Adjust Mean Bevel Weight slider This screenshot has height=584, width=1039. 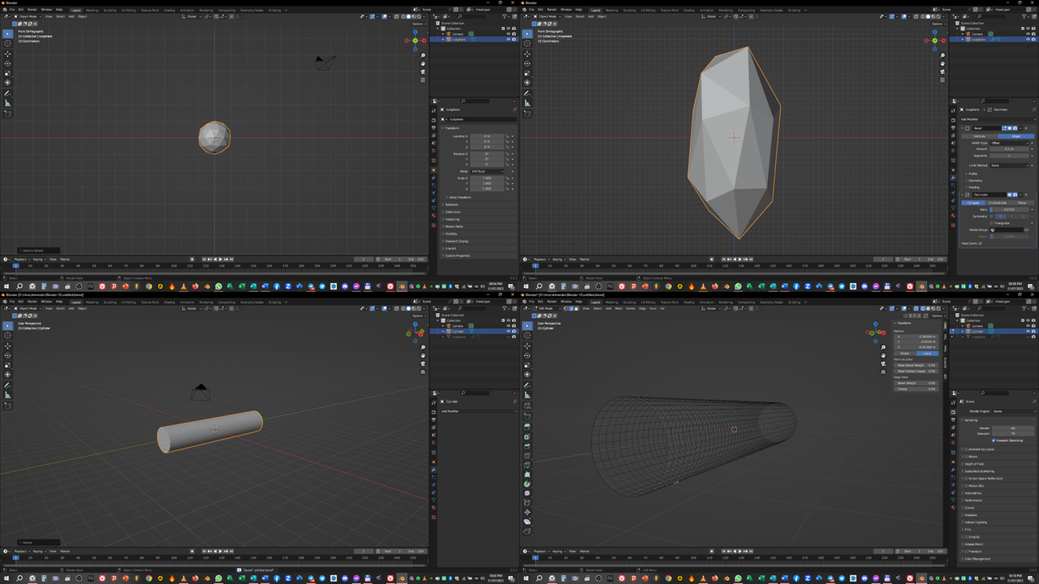[x=916, y=365]
